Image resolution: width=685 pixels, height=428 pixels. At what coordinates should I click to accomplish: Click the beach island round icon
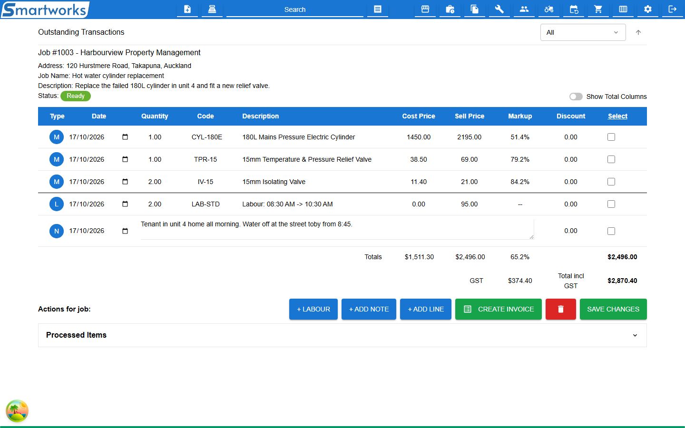[x=17, y=411]
